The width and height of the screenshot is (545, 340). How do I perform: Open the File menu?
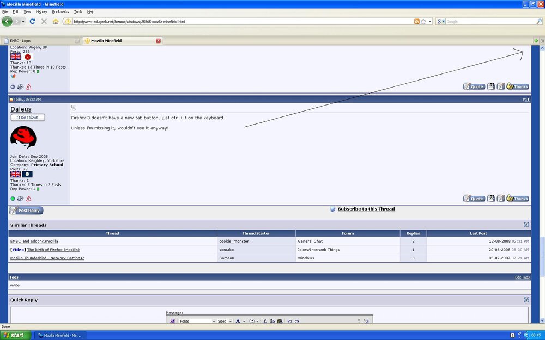(x=5, y=12)
